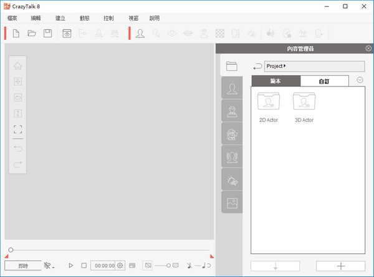Toggle the preview quality icon near the slider
This screenshot has height=277, width=374.
148,266
